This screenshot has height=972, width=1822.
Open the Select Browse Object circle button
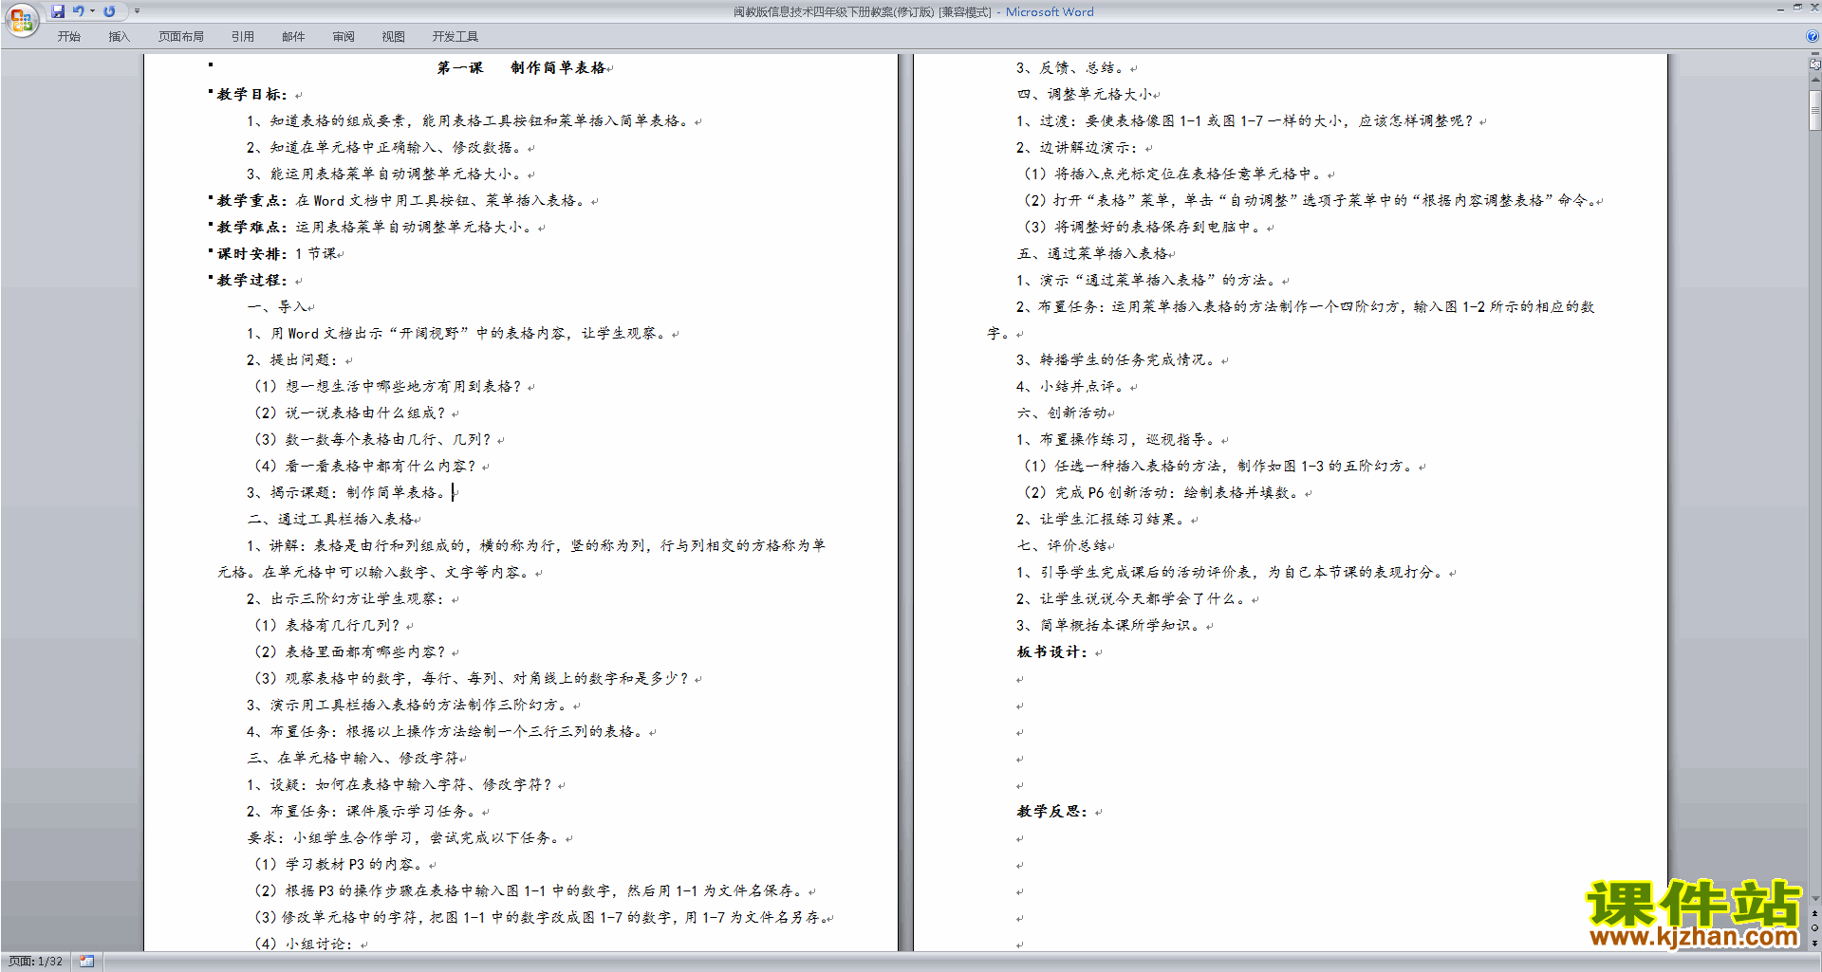click(x=1814, y=928)
